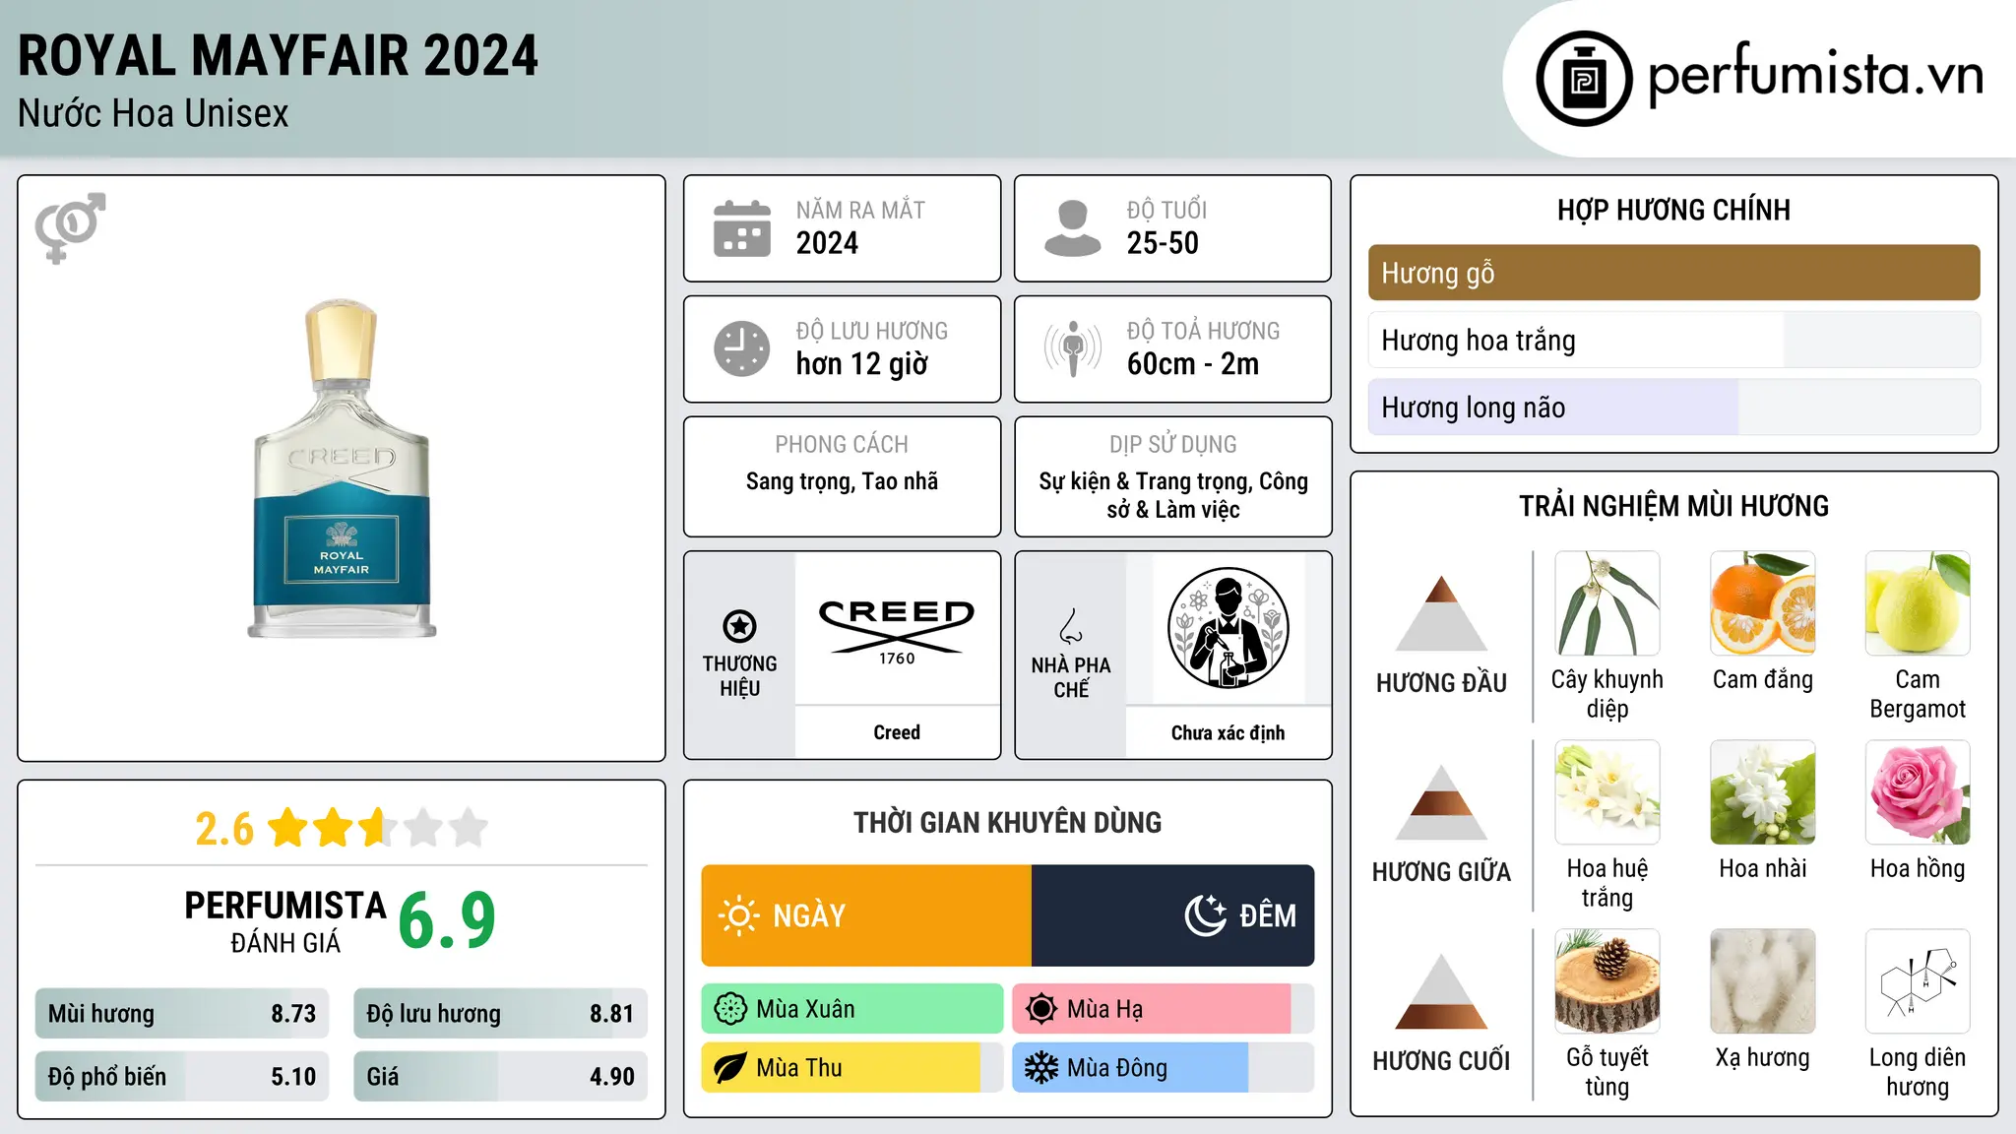The image size is (2016, 1134).
Task: Click the Mùa Thu season bar
Action: point(852,1068)
